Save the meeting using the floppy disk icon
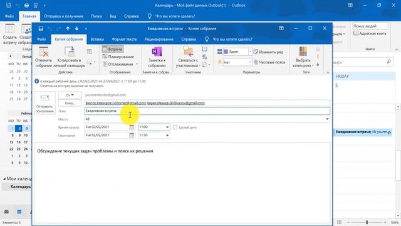401x226 pixels. 41,28
